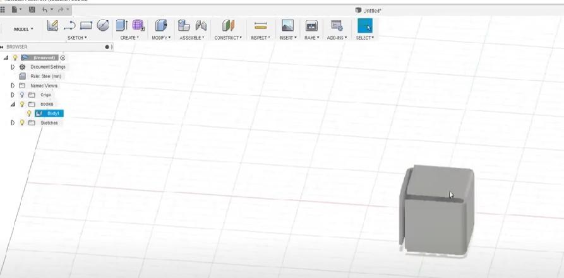Open the INSERT menu
This screenshot has height=278, width=564.
288,38
